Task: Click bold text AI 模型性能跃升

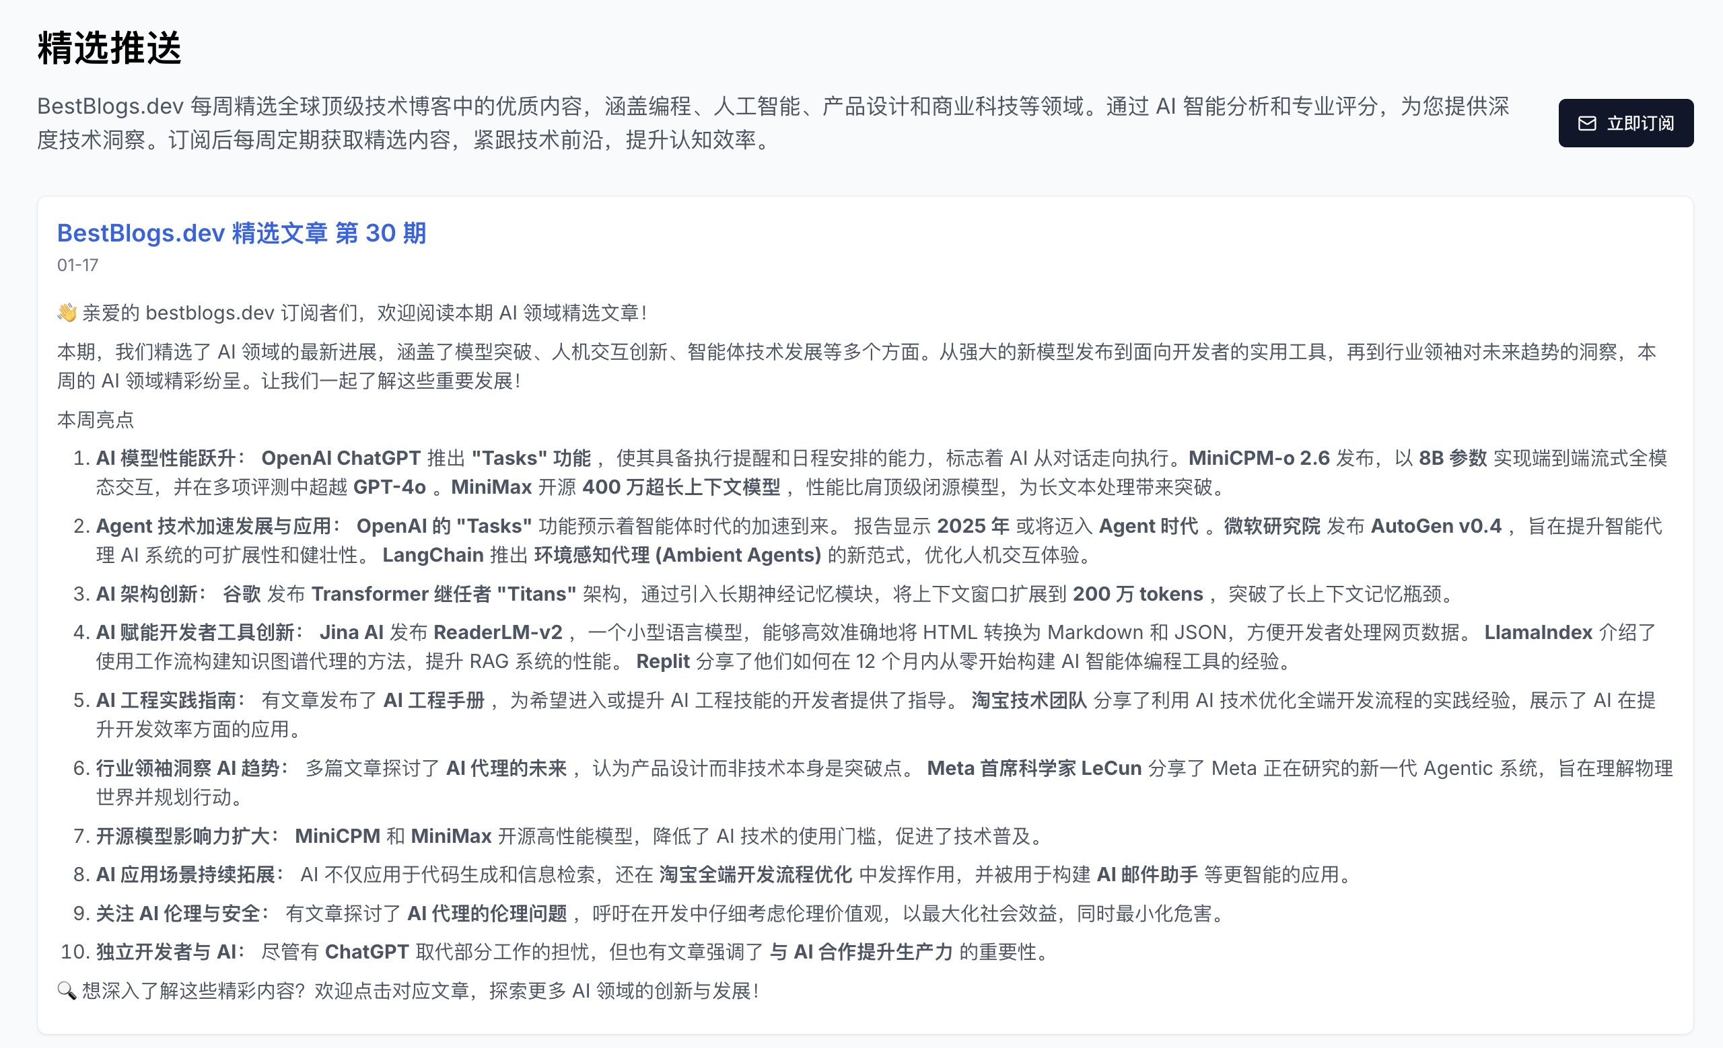Action: coord(166,457)
